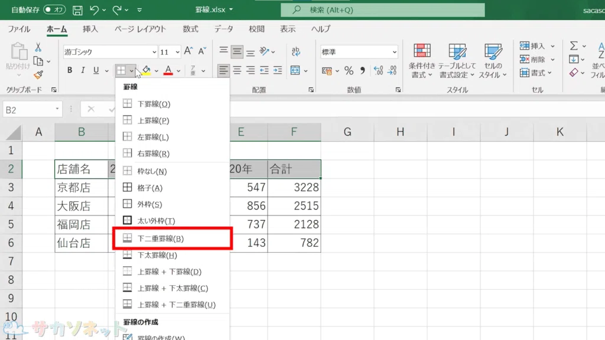Click the borders button icon
Image resolution: width=605 pixels, height=340 pixels.
click(121, 70)
